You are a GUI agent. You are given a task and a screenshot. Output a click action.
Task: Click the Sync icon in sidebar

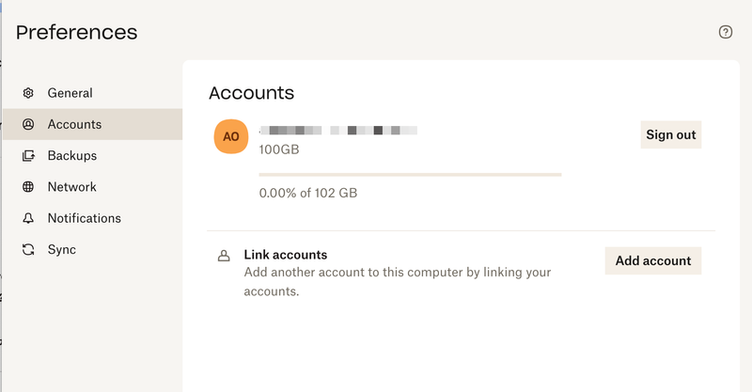[28, 250]
